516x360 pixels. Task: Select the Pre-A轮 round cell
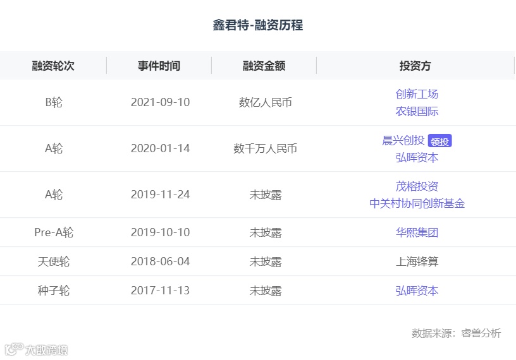(x=54, y=232)
